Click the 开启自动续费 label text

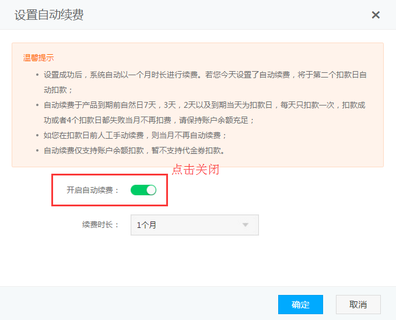pyautogui.click(x=93, y=190)
